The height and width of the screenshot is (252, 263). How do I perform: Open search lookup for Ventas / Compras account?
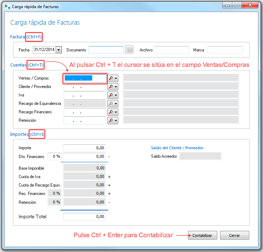[113, 78]
